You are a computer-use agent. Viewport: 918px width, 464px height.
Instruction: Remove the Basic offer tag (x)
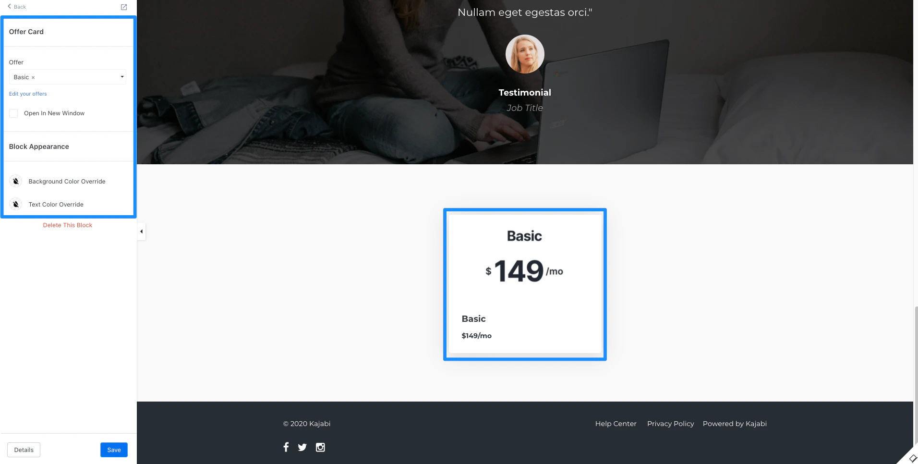33,77
